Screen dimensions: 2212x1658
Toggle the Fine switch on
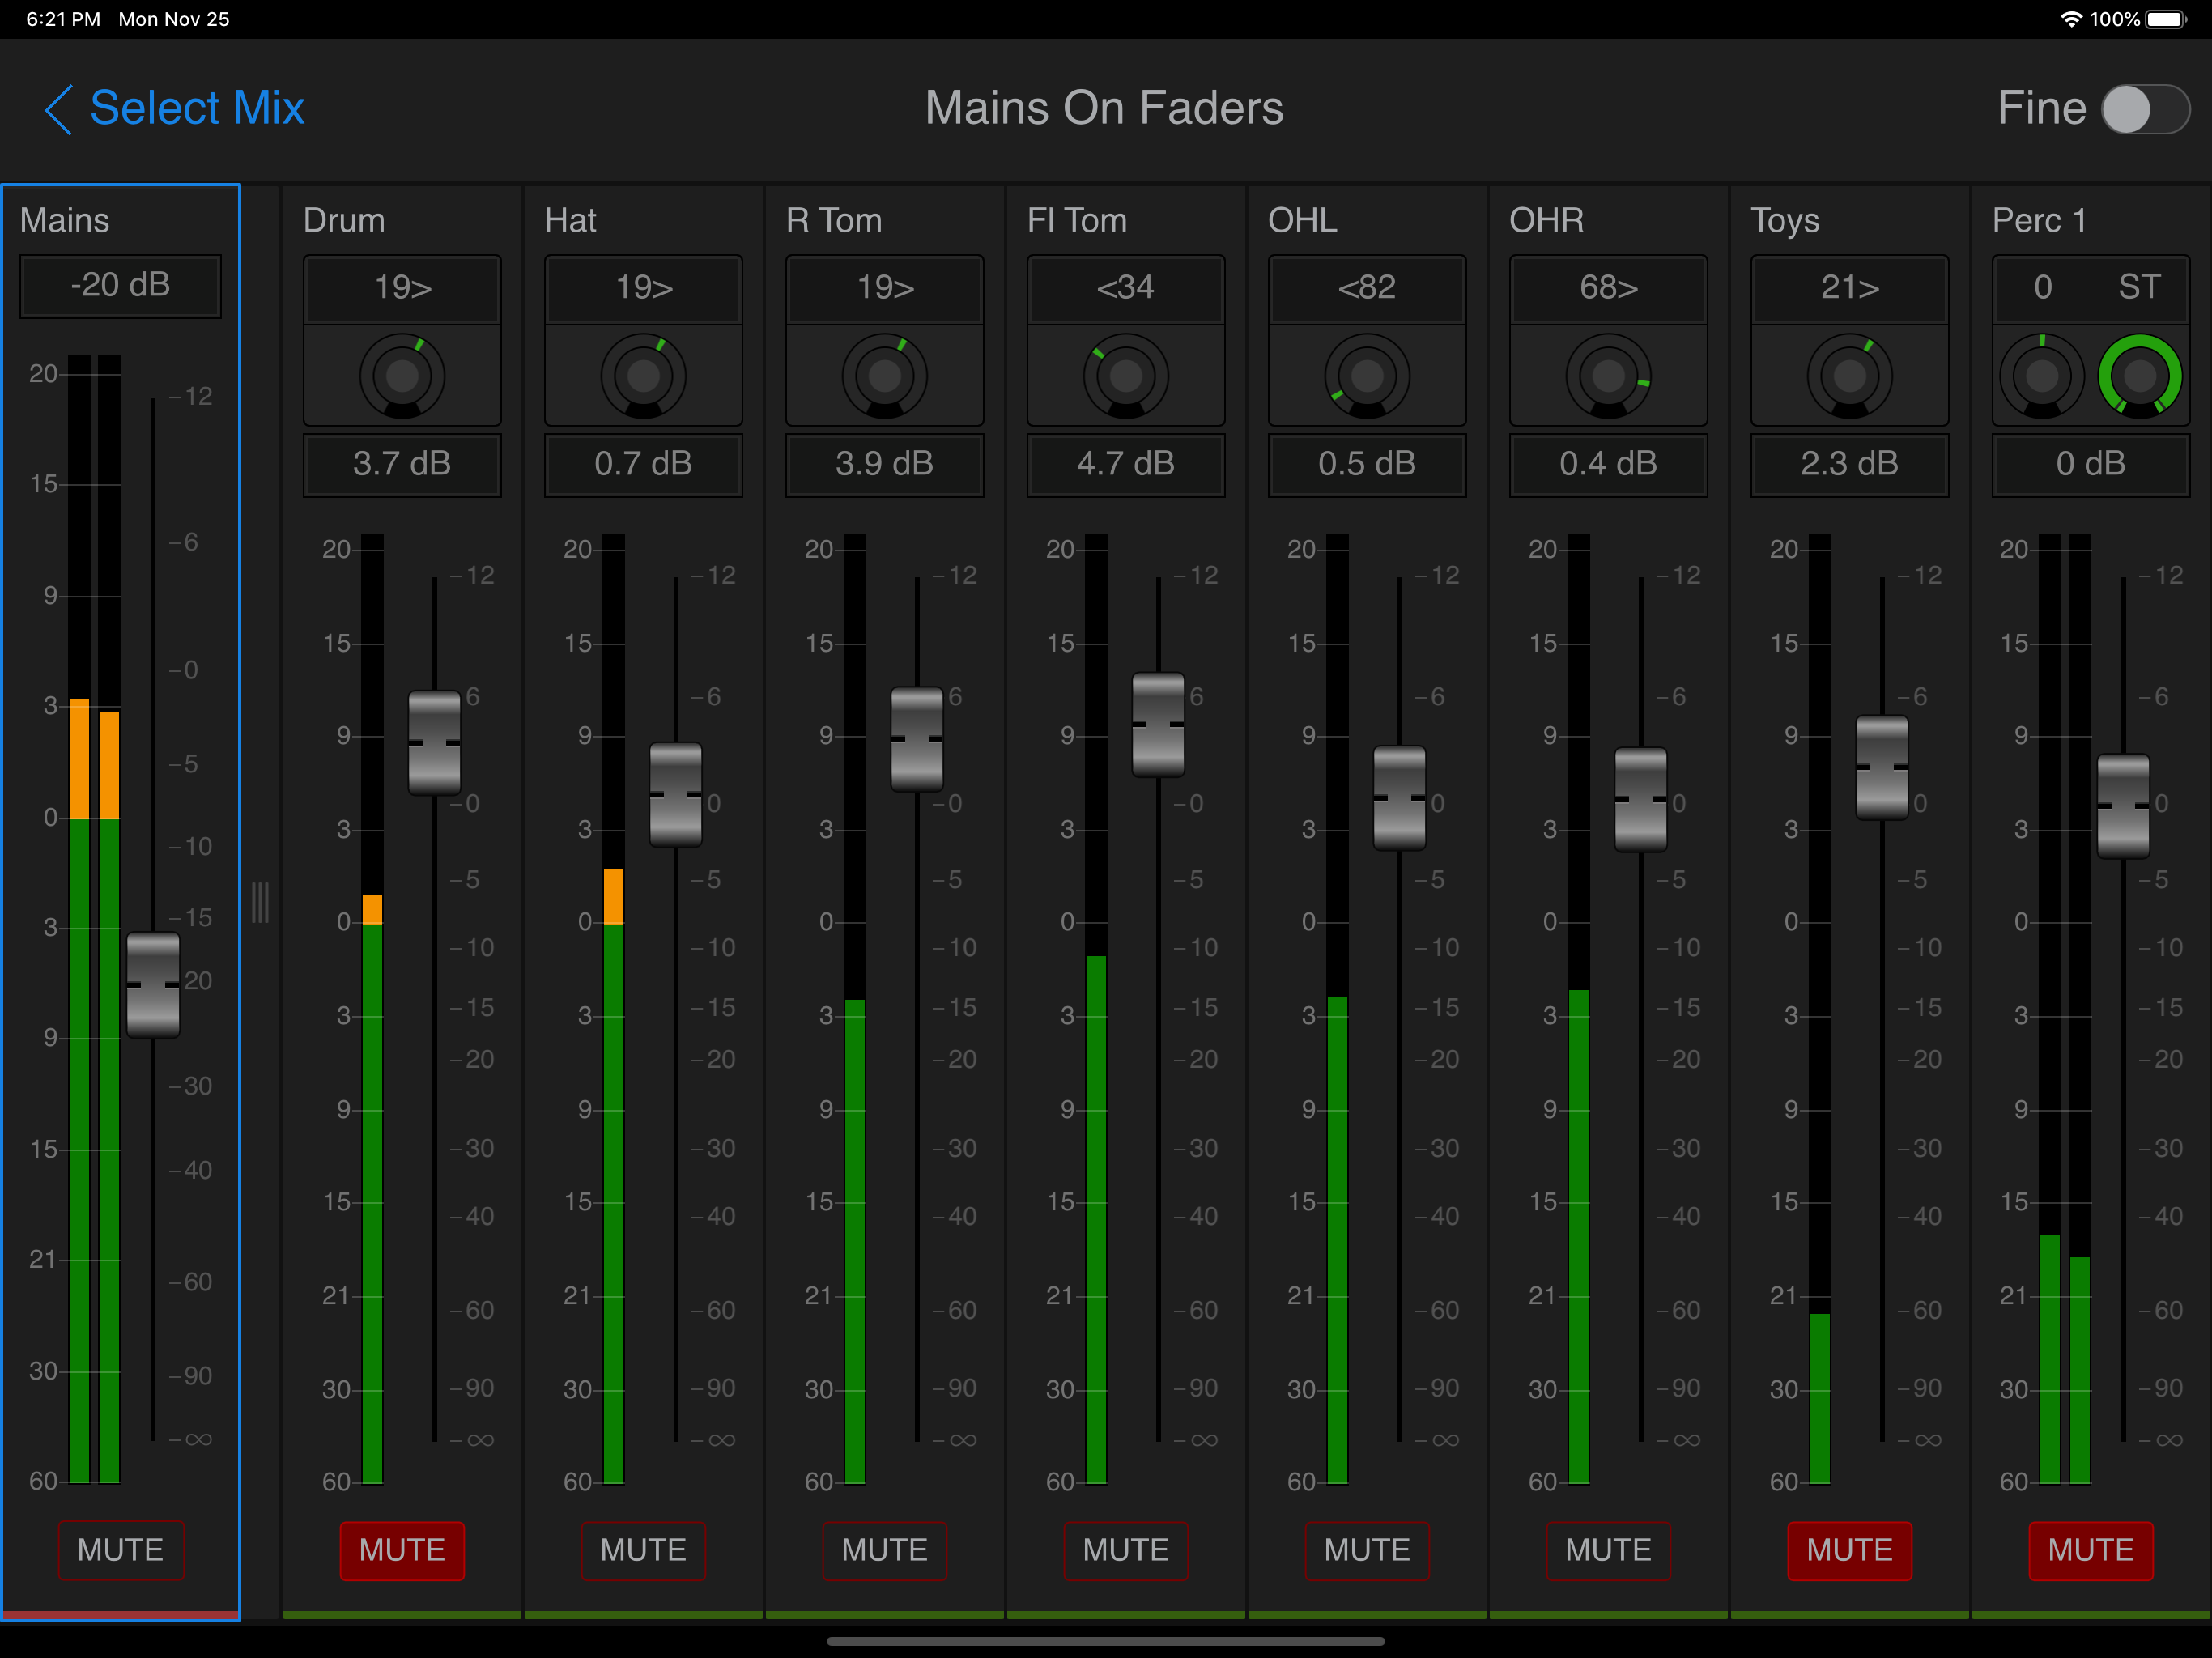[x=2145, y=109]
